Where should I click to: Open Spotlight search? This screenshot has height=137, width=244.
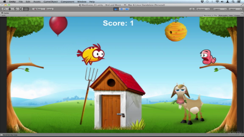tap(233, 2)
